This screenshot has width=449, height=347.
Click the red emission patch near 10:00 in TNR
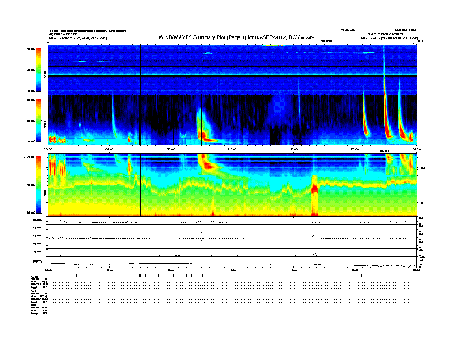point(208,165)
